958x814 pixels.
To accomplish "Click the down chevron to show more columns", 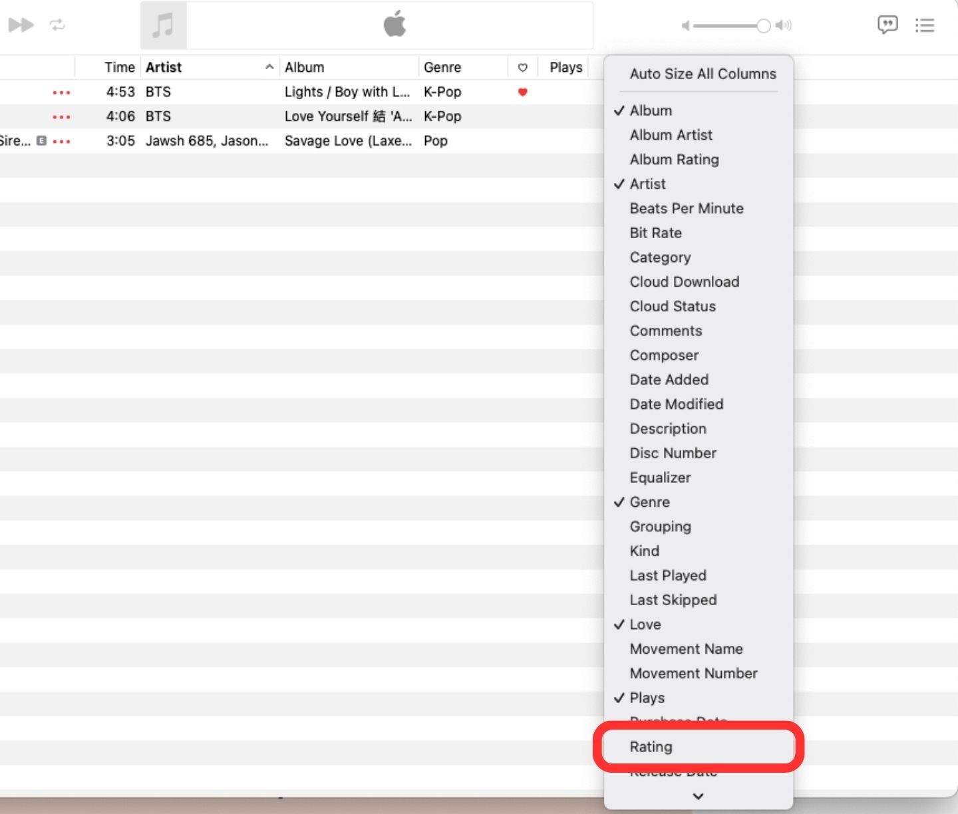I will pos(699,796).
